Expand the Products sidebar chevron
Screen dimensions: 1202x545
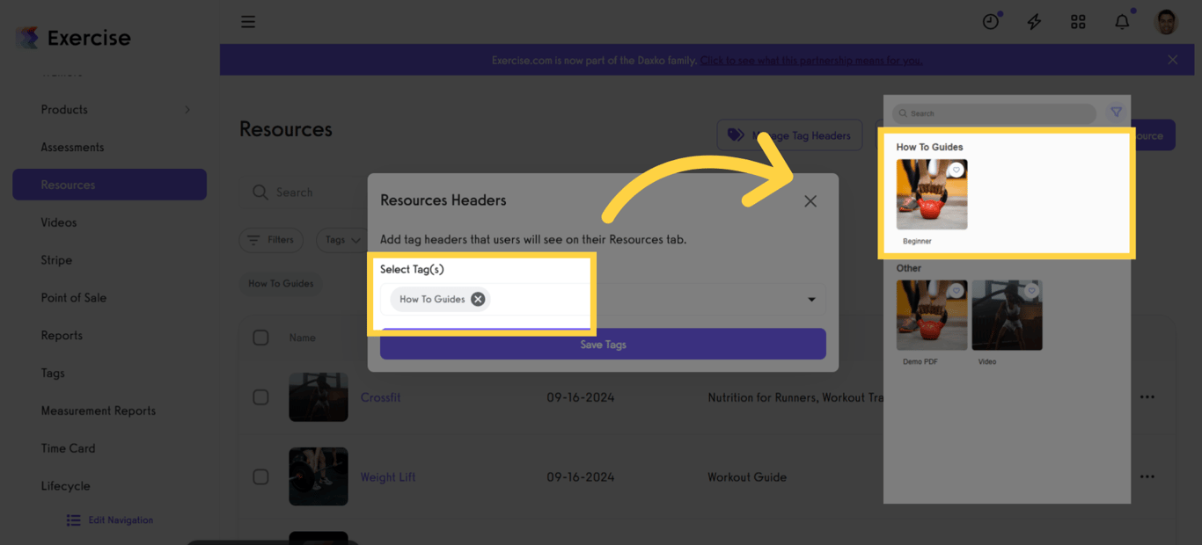187,109
